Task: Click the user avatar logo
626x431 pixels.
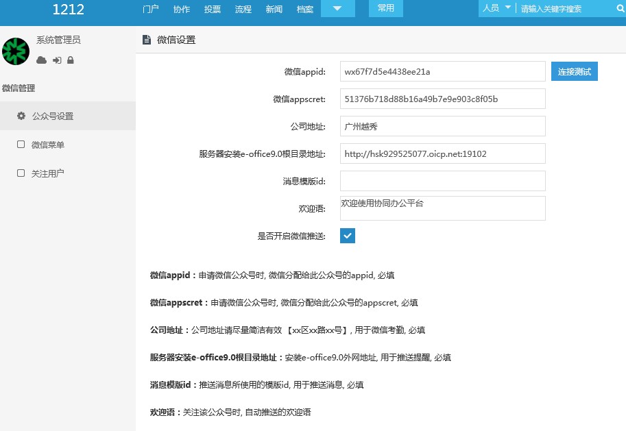Action: [x=15, y=51]
